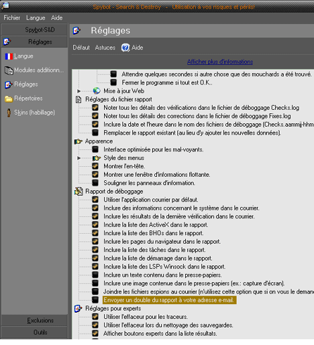Click the blue Aide question-mark icon
The image size is (314, 345).
(x=125, y=48)
